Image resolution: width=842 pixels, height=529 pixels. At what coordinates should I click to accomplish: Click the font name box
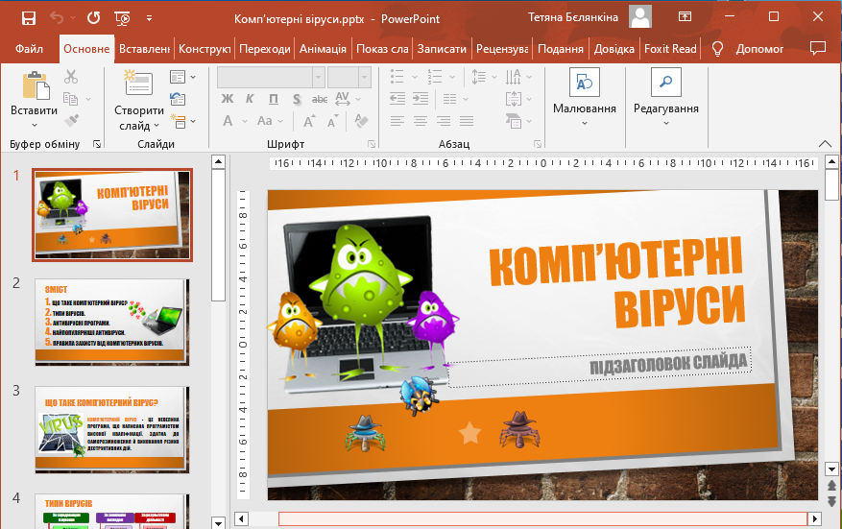(265, 78)
